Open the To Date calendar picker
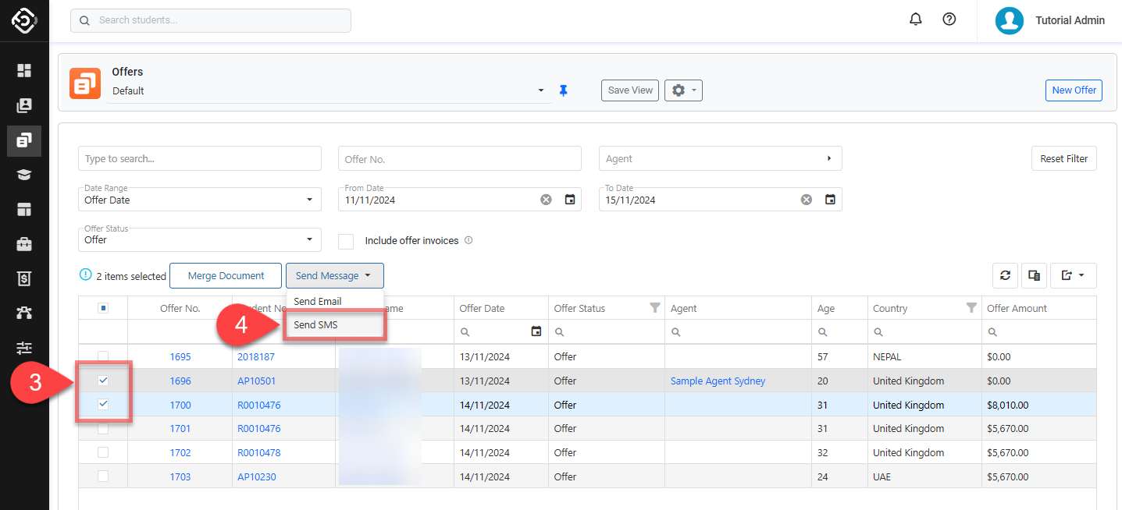1122x510 pixels. click(830, 200)
